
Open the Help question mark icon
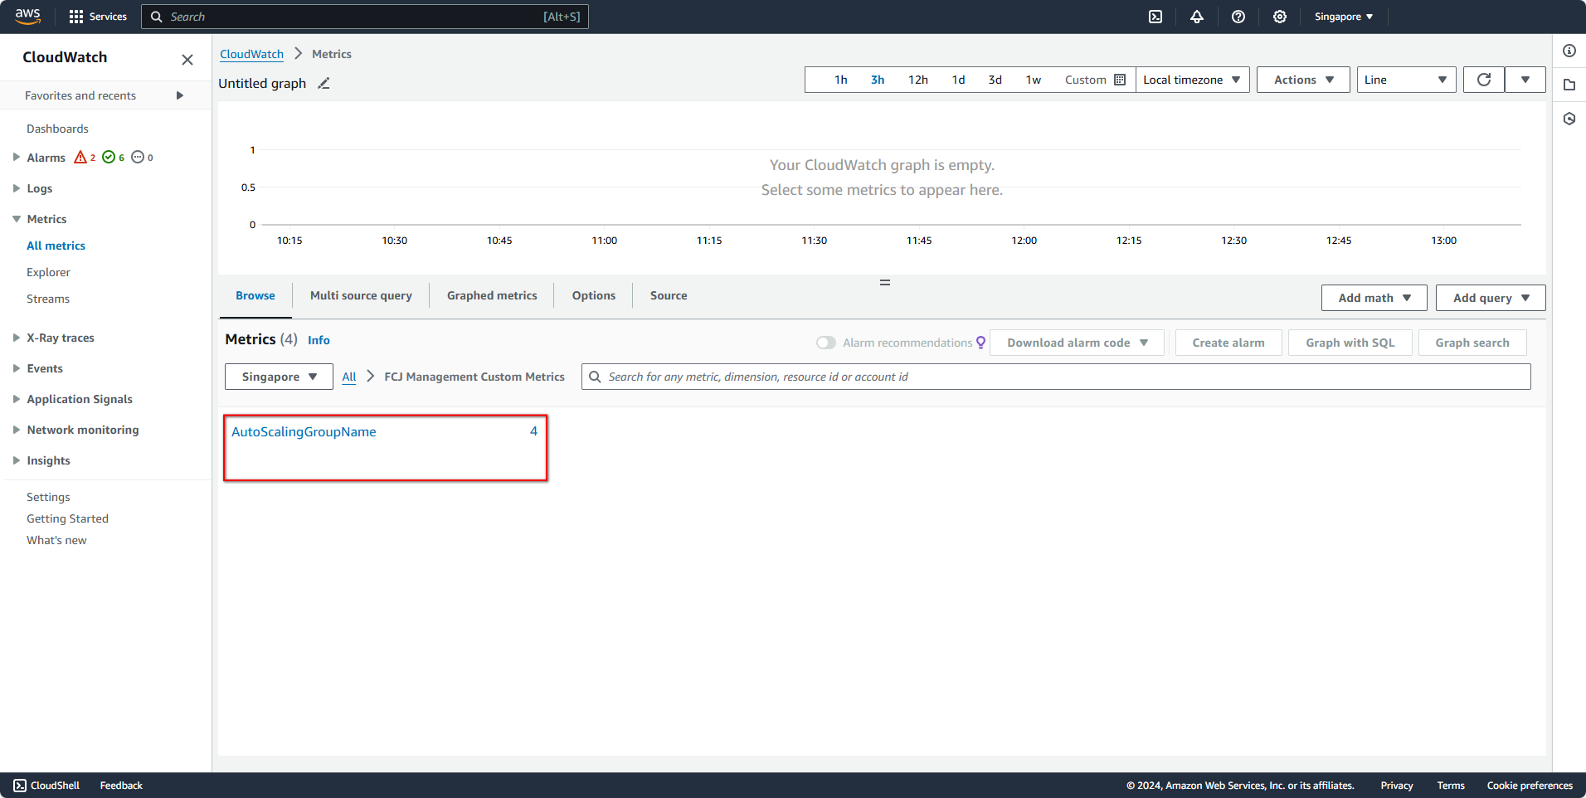(1238, 17)
